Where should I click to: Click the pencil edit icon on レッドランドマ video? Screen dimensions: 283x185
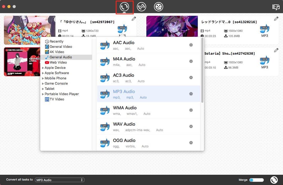pos(276,19)
